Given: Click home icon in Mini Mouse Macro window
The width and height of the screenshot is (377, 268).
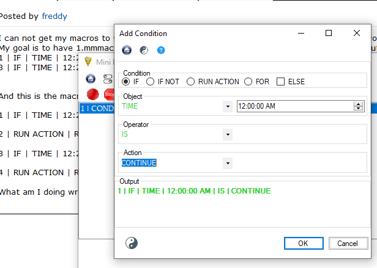Looking at the screenshot, I should click(x=91, y=79).
